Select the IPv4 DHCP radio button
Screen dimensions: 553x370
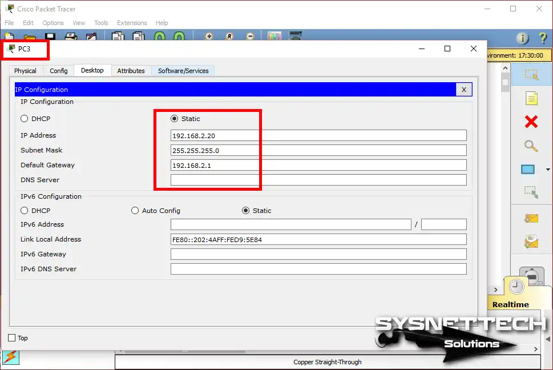(24, 119)
